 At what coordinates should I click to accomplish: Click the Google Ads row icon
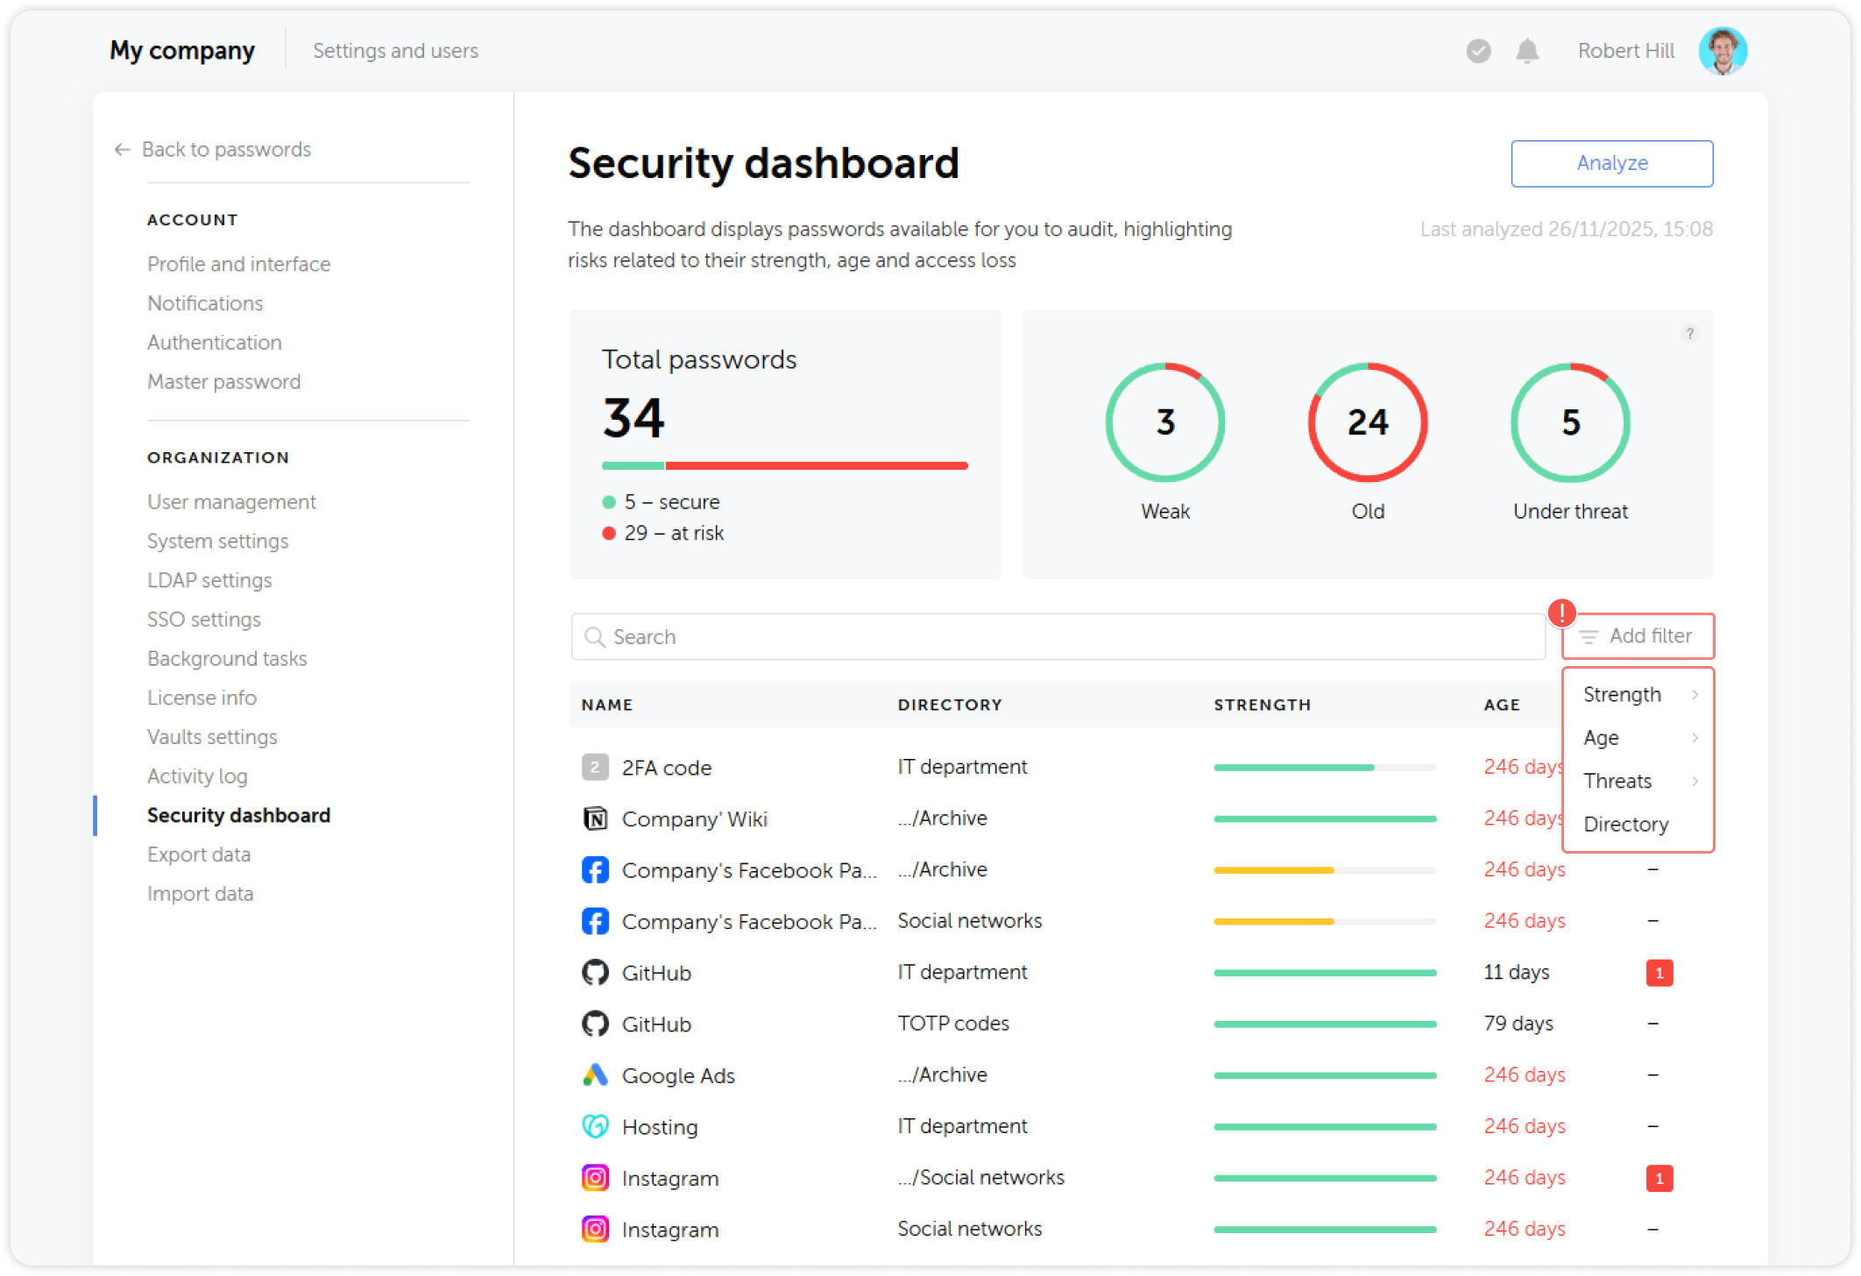point(595,1075)
